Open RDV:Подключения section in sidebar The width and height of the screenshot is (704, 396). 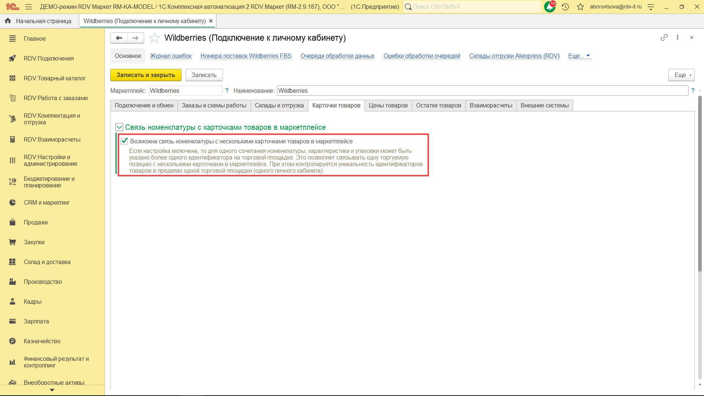pyautogui.click(x=48, y=58)
